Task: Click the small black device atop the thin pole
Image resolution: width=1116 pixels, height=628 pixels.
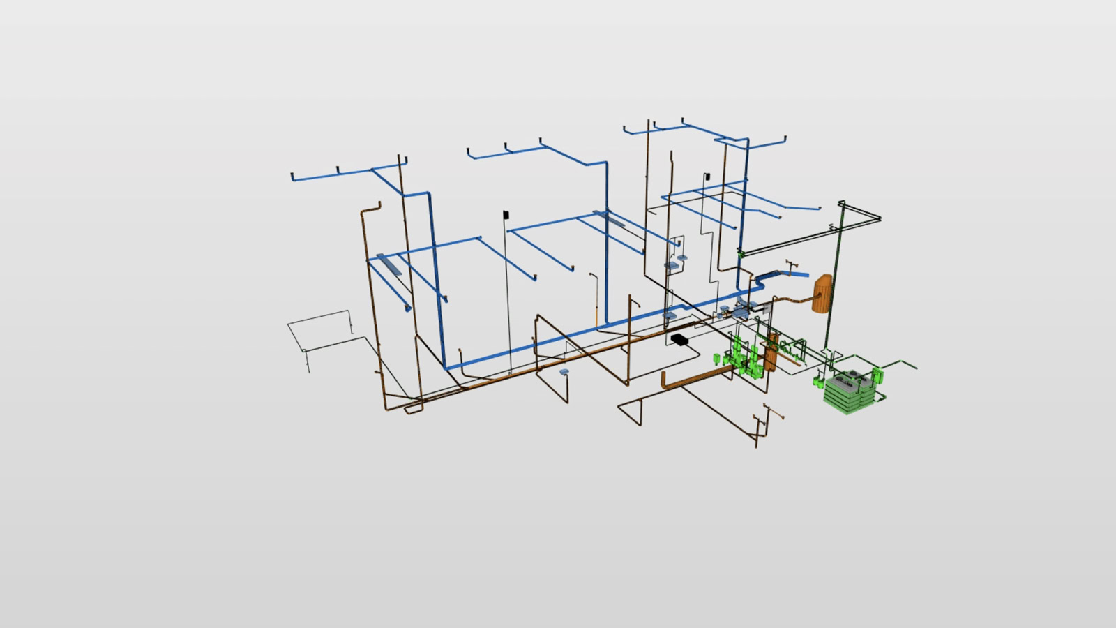Action: 506,214
